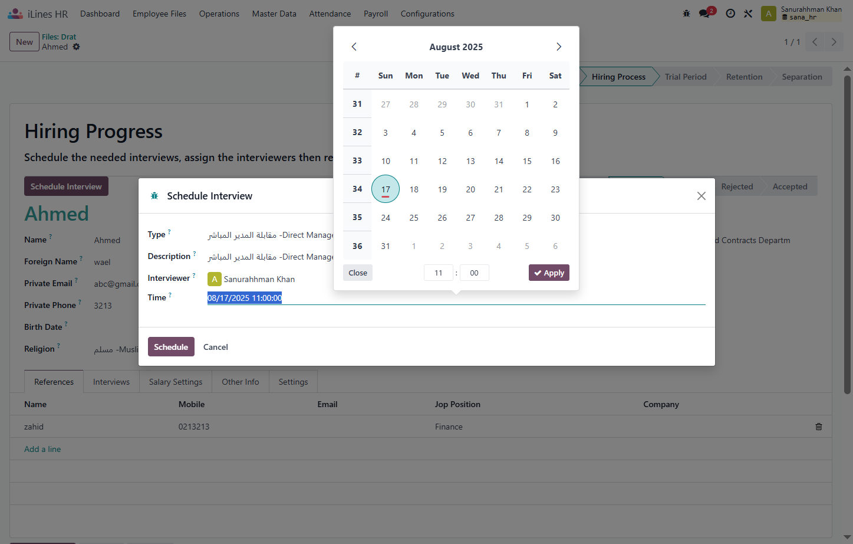Pick August 20 in the calendar
Viewport: 853px width, 544px height.
tap(470, 189)
